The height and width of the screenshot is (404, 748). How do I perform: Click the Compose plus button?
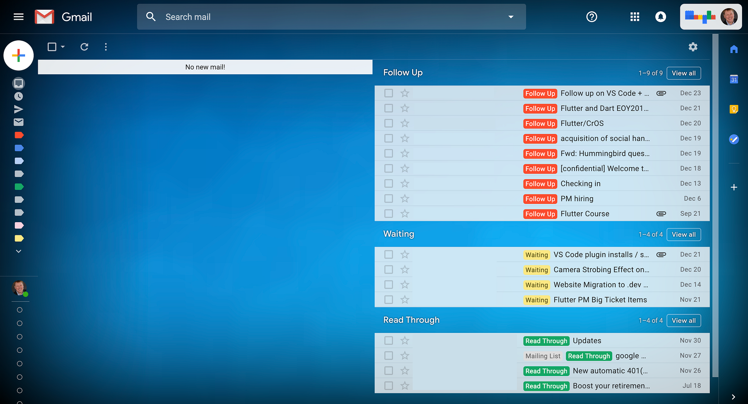pyautogui.click(x=18, y=55)
